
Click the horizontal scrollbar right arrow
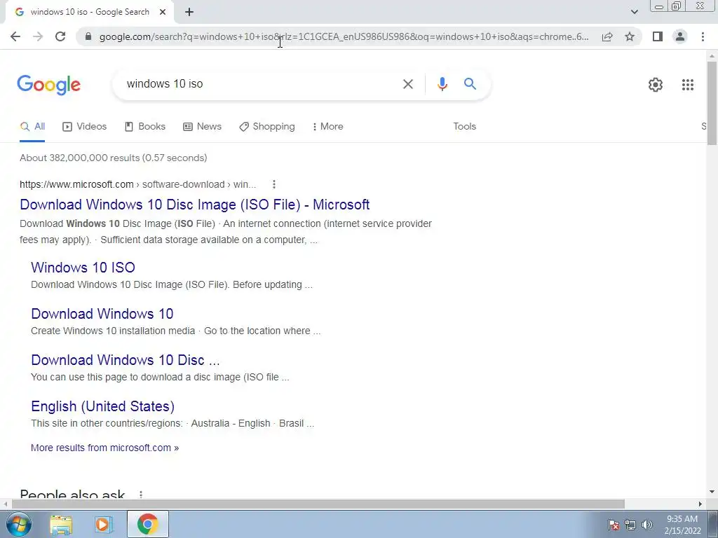pyautogui.click(x=700, y=504)
